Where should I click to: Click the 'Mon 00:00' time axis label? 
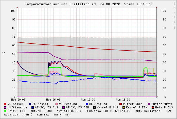point(18,100)
